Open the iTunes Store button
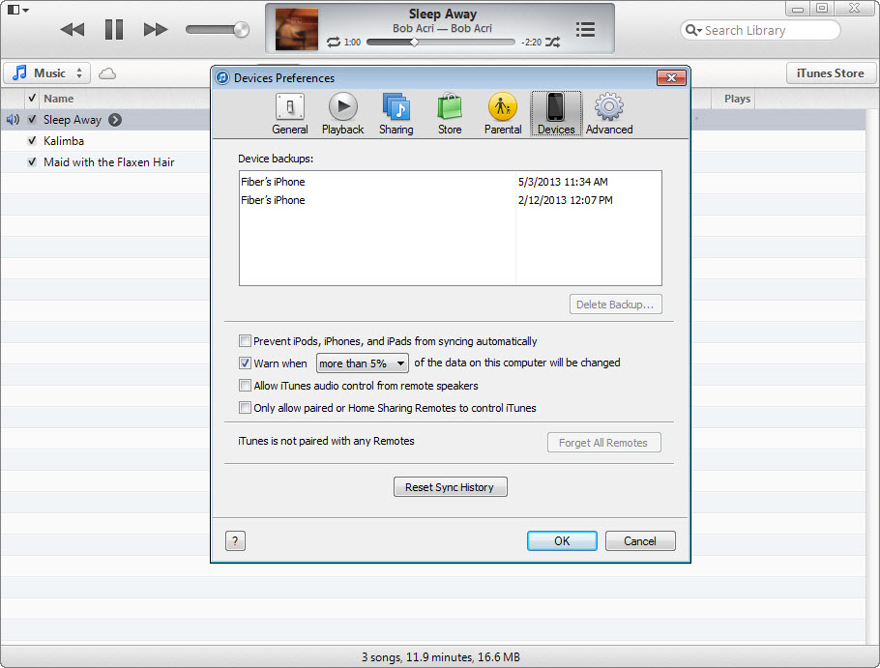880x668 pixels. (830, 73)
